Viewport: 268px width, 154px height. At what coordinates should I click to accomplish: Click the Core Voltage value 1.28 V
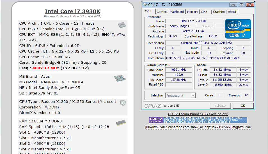(214, 36)
